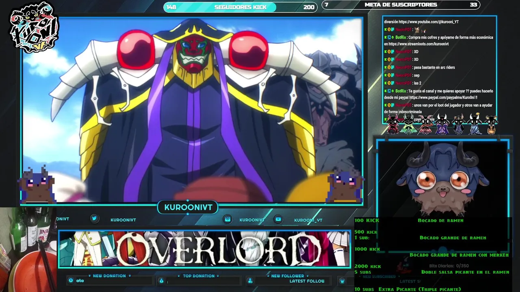This screenshot has width=520, height=292.
Task: Click the New Donation coin icon
Action: [71, 281]
